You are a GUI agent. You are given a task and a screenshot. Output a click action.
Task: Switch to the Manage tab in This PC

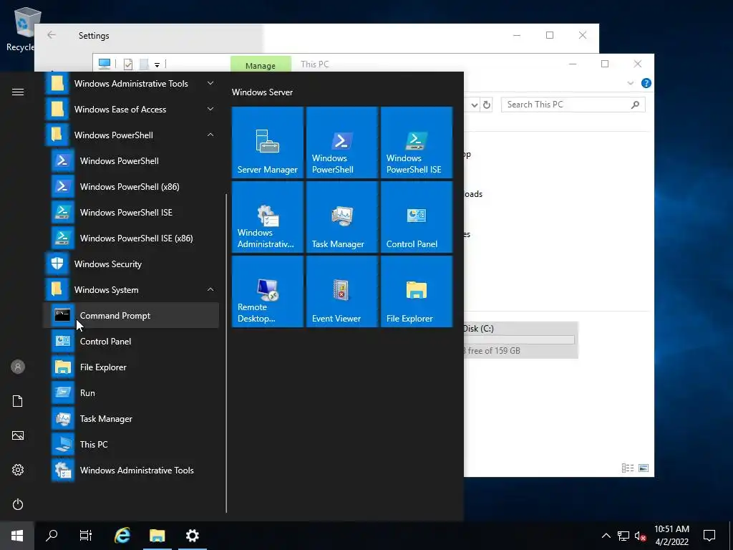(x=261, y=65)
